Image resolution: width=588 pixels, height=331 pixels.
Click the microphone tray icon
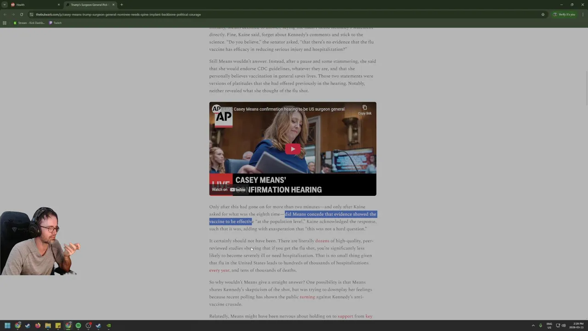click(x=540, y=325)
